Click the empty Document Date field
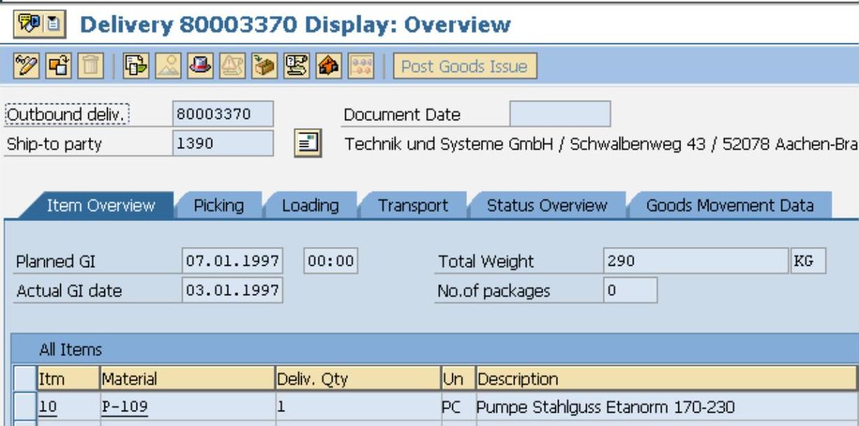 tap(560, 114)
